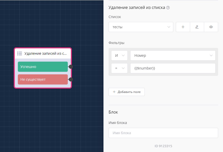Click the Фильтры section label
This screenshot has width=223, height=152.
point(116,43)
